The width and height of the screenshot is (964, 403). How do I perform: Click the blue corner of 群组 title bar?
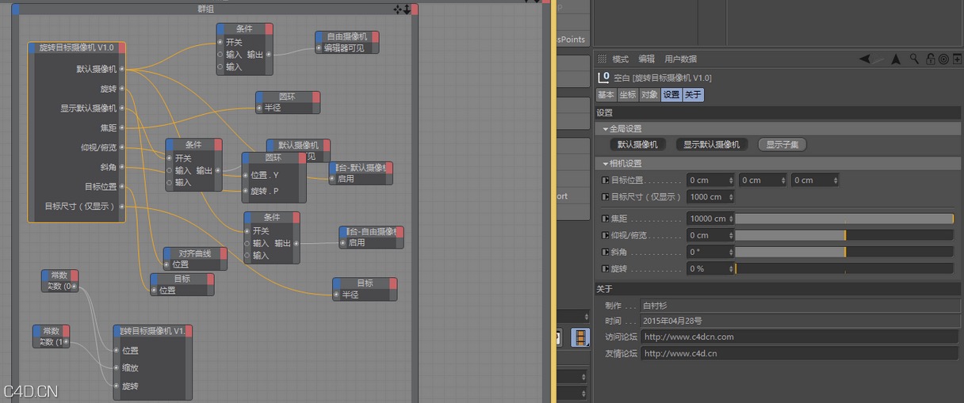point(15,10)
